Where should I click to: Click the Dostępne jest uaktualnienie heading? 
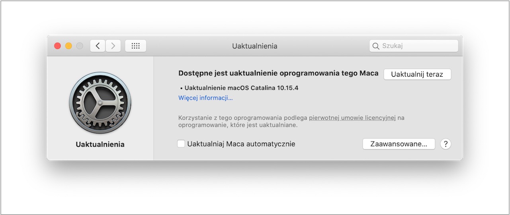(278, 74)
